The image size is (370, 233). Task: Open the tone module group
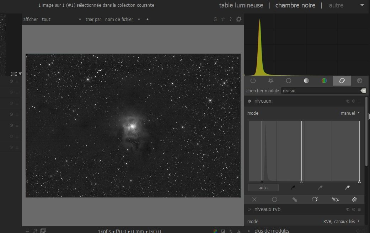[306, 81]
